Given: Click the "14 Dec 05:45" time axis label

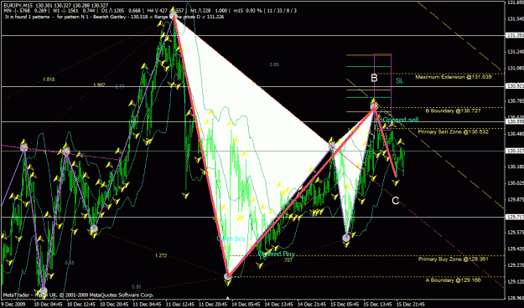Looking at the screenshot, I should pos(246,305).
